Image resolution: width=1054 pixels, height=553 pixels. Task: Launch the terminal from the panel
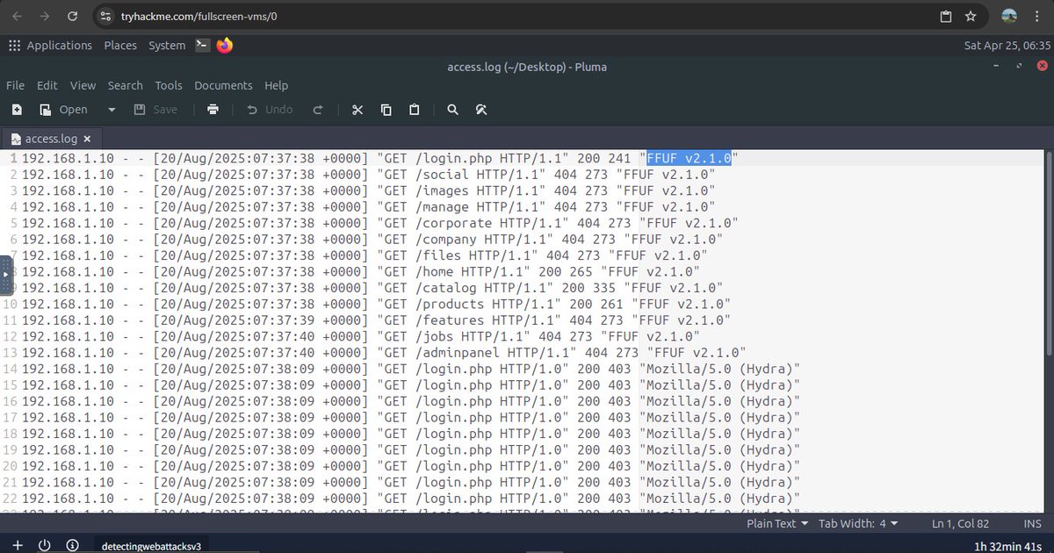pyautogui.click(x=203, y=45)
